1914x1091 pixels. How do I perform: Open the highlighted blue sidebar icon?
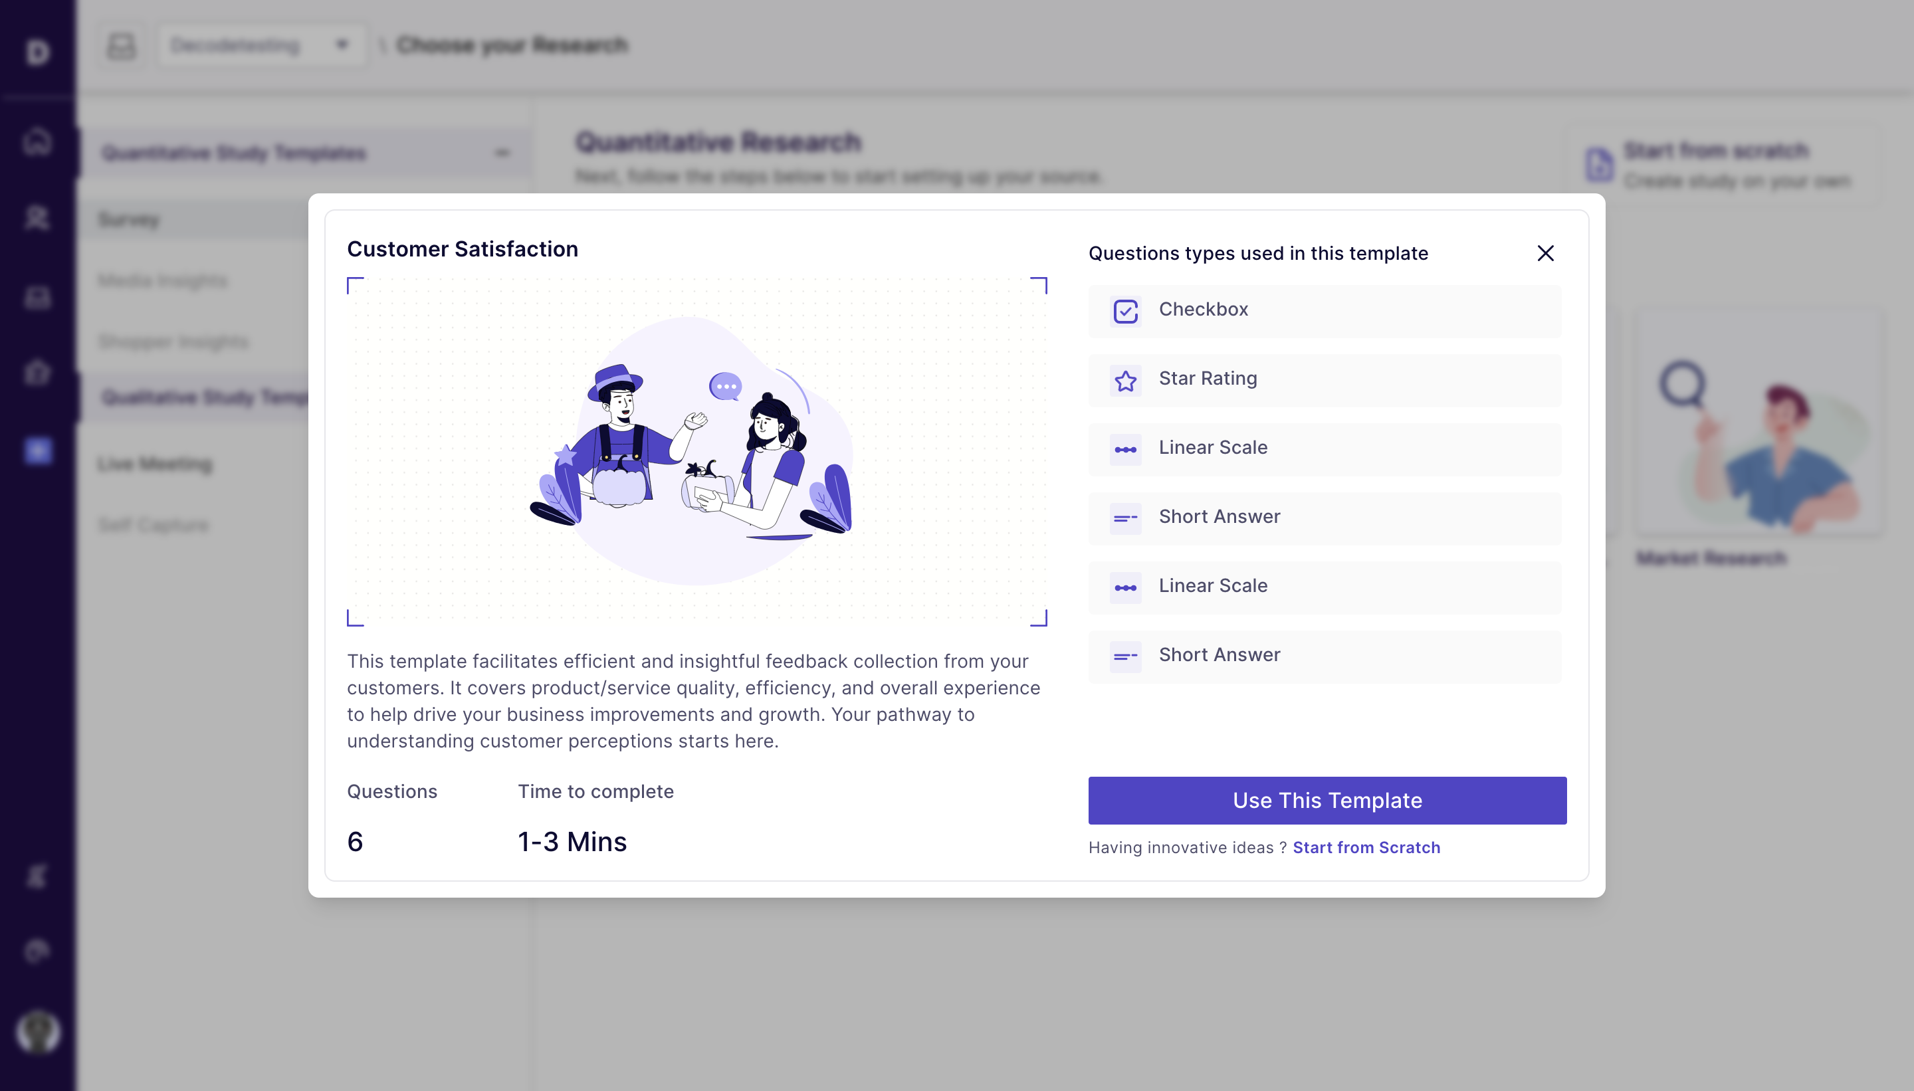37,451
